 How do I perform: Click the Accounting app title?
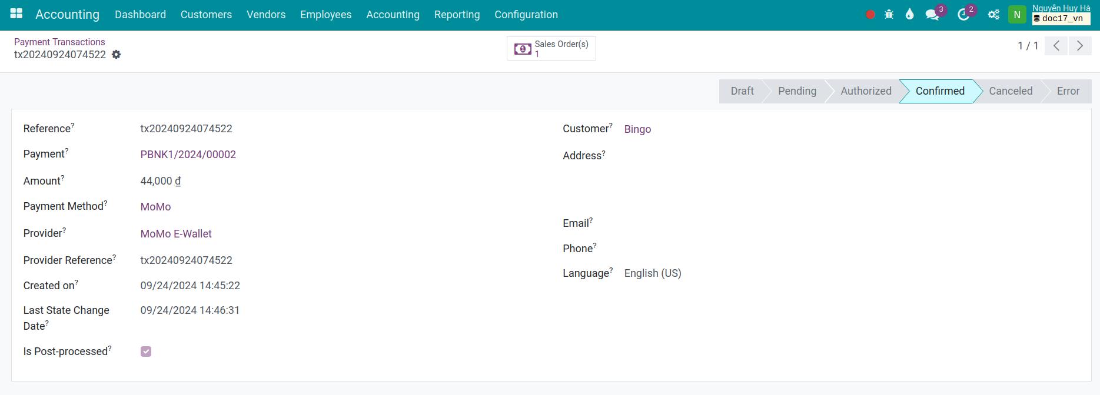67,15
